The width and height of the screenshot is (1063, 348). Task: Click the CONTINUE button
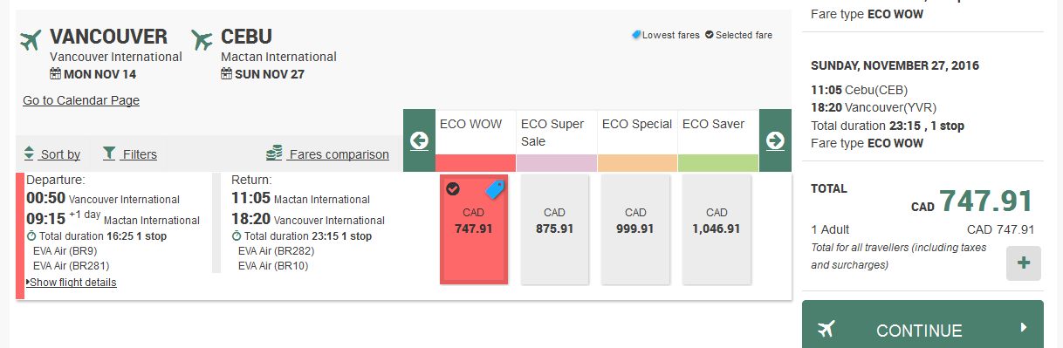click(x=922, y=327)
